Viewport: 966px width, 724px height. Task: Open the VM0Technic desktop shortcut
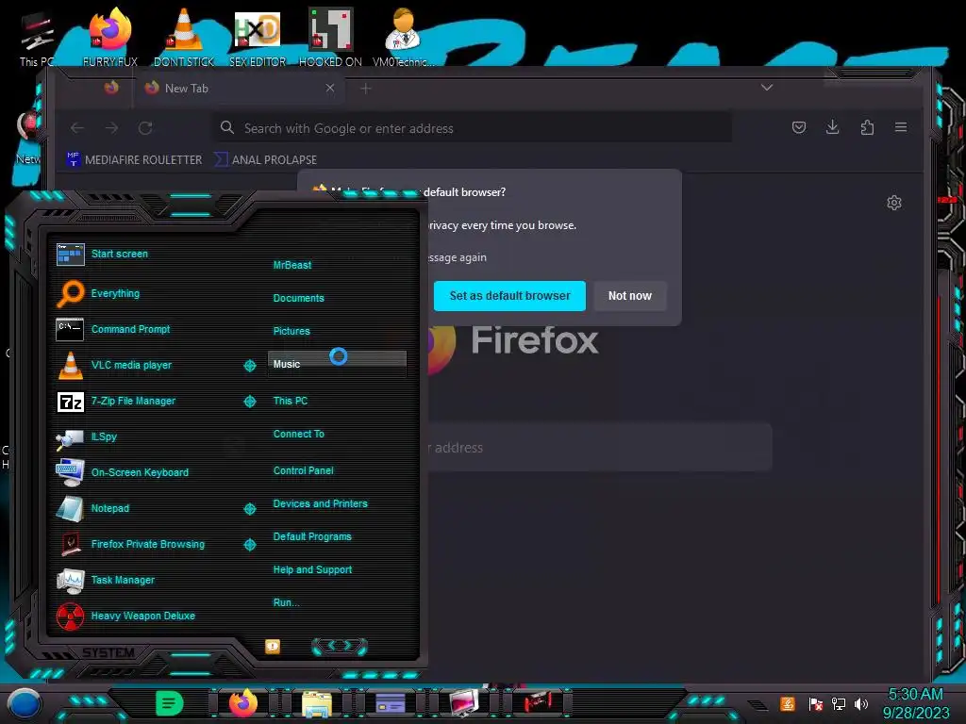click(x=404, y=38)
